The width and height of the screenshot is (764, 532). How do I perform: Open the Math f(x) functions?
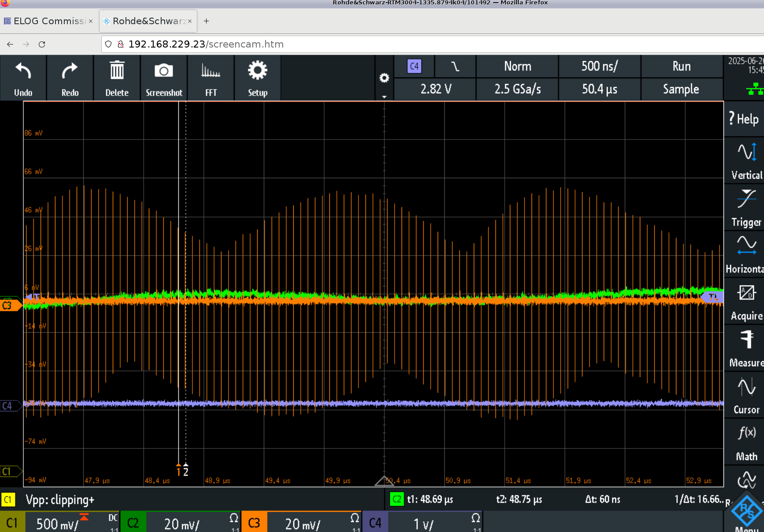pos(746,443)
